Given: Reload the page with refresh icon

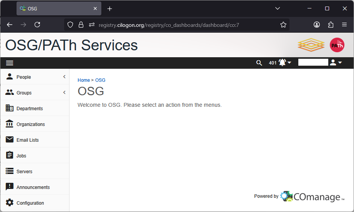Looking at the screenshot, I should point(37,25).
